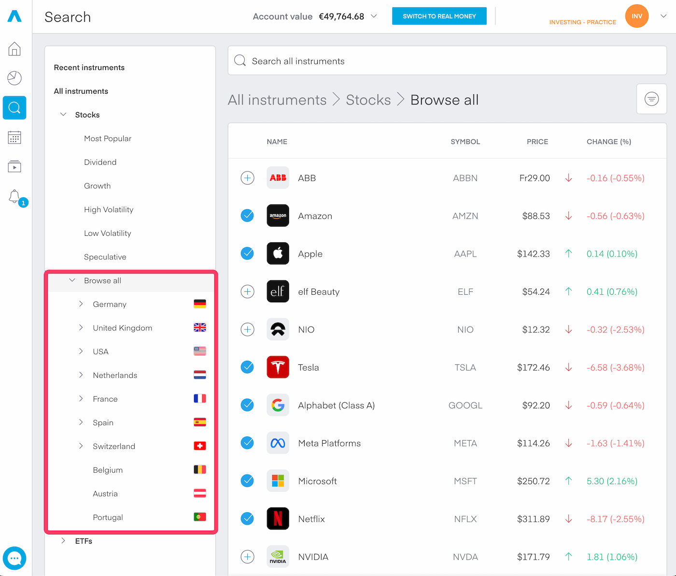Add NIO to watchlist with plus
The width and height of the screenshot is (676, 576).
(x=247, y=329)
